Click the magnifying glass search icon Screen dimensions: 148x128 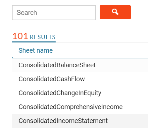pyautogui.click(x=115, y=12)
